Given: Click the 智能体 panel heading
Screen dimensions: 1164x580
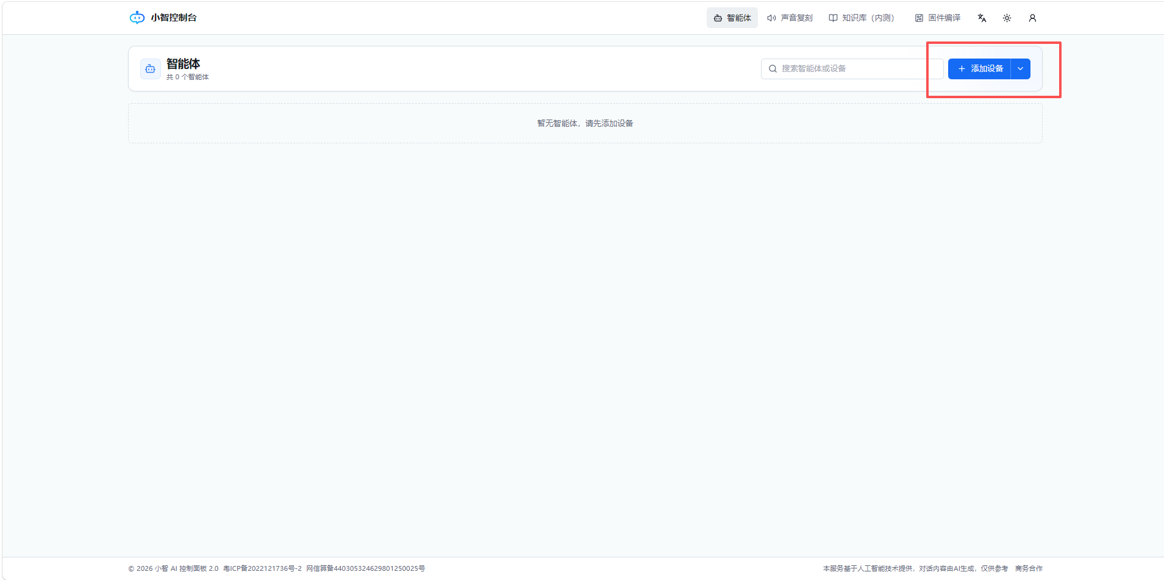Looking at the screenshot, I should (x=183, y=63).
